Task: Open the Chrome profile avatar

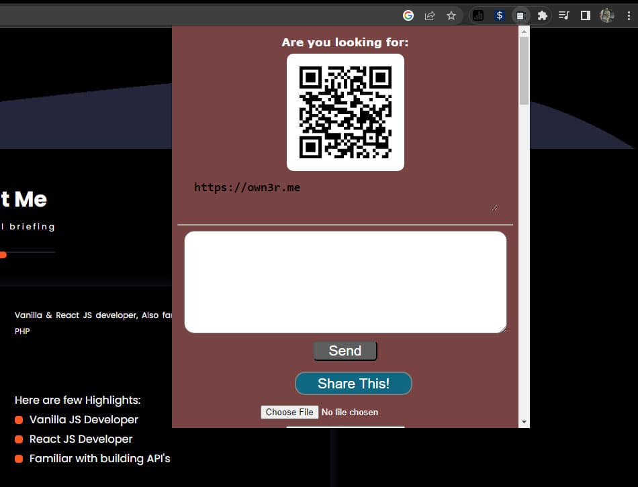Action: [606, 15]
